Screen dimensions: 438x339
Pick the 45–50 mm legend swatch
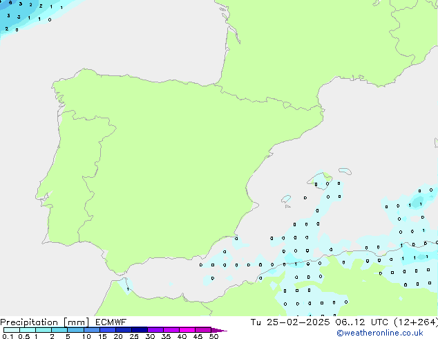(203, 330)
